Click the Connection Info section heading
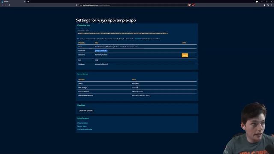 [x=84, y=25]
